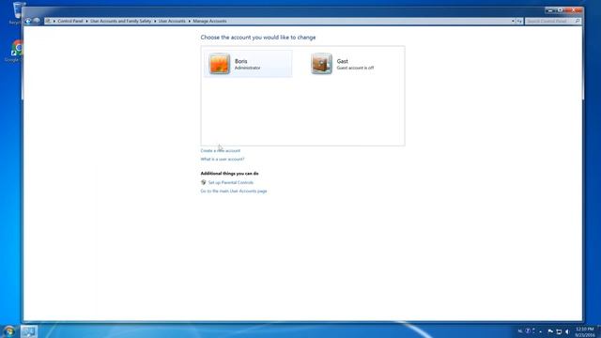Open What is a user account? link
This screenshot has width=601, height=338.
[223, 159]
